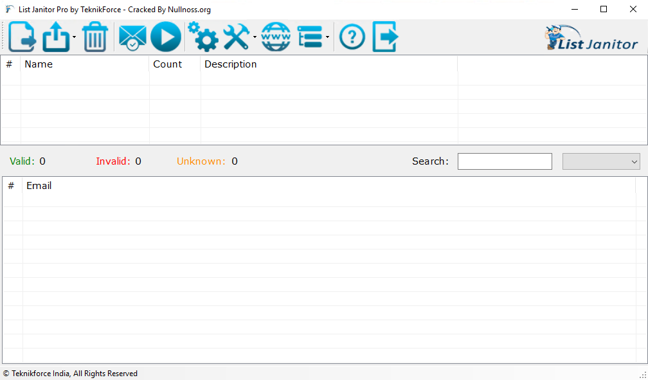Open the export dropdown arrow
The height and width of the screenshot is (380, 648).
[75, 37]
